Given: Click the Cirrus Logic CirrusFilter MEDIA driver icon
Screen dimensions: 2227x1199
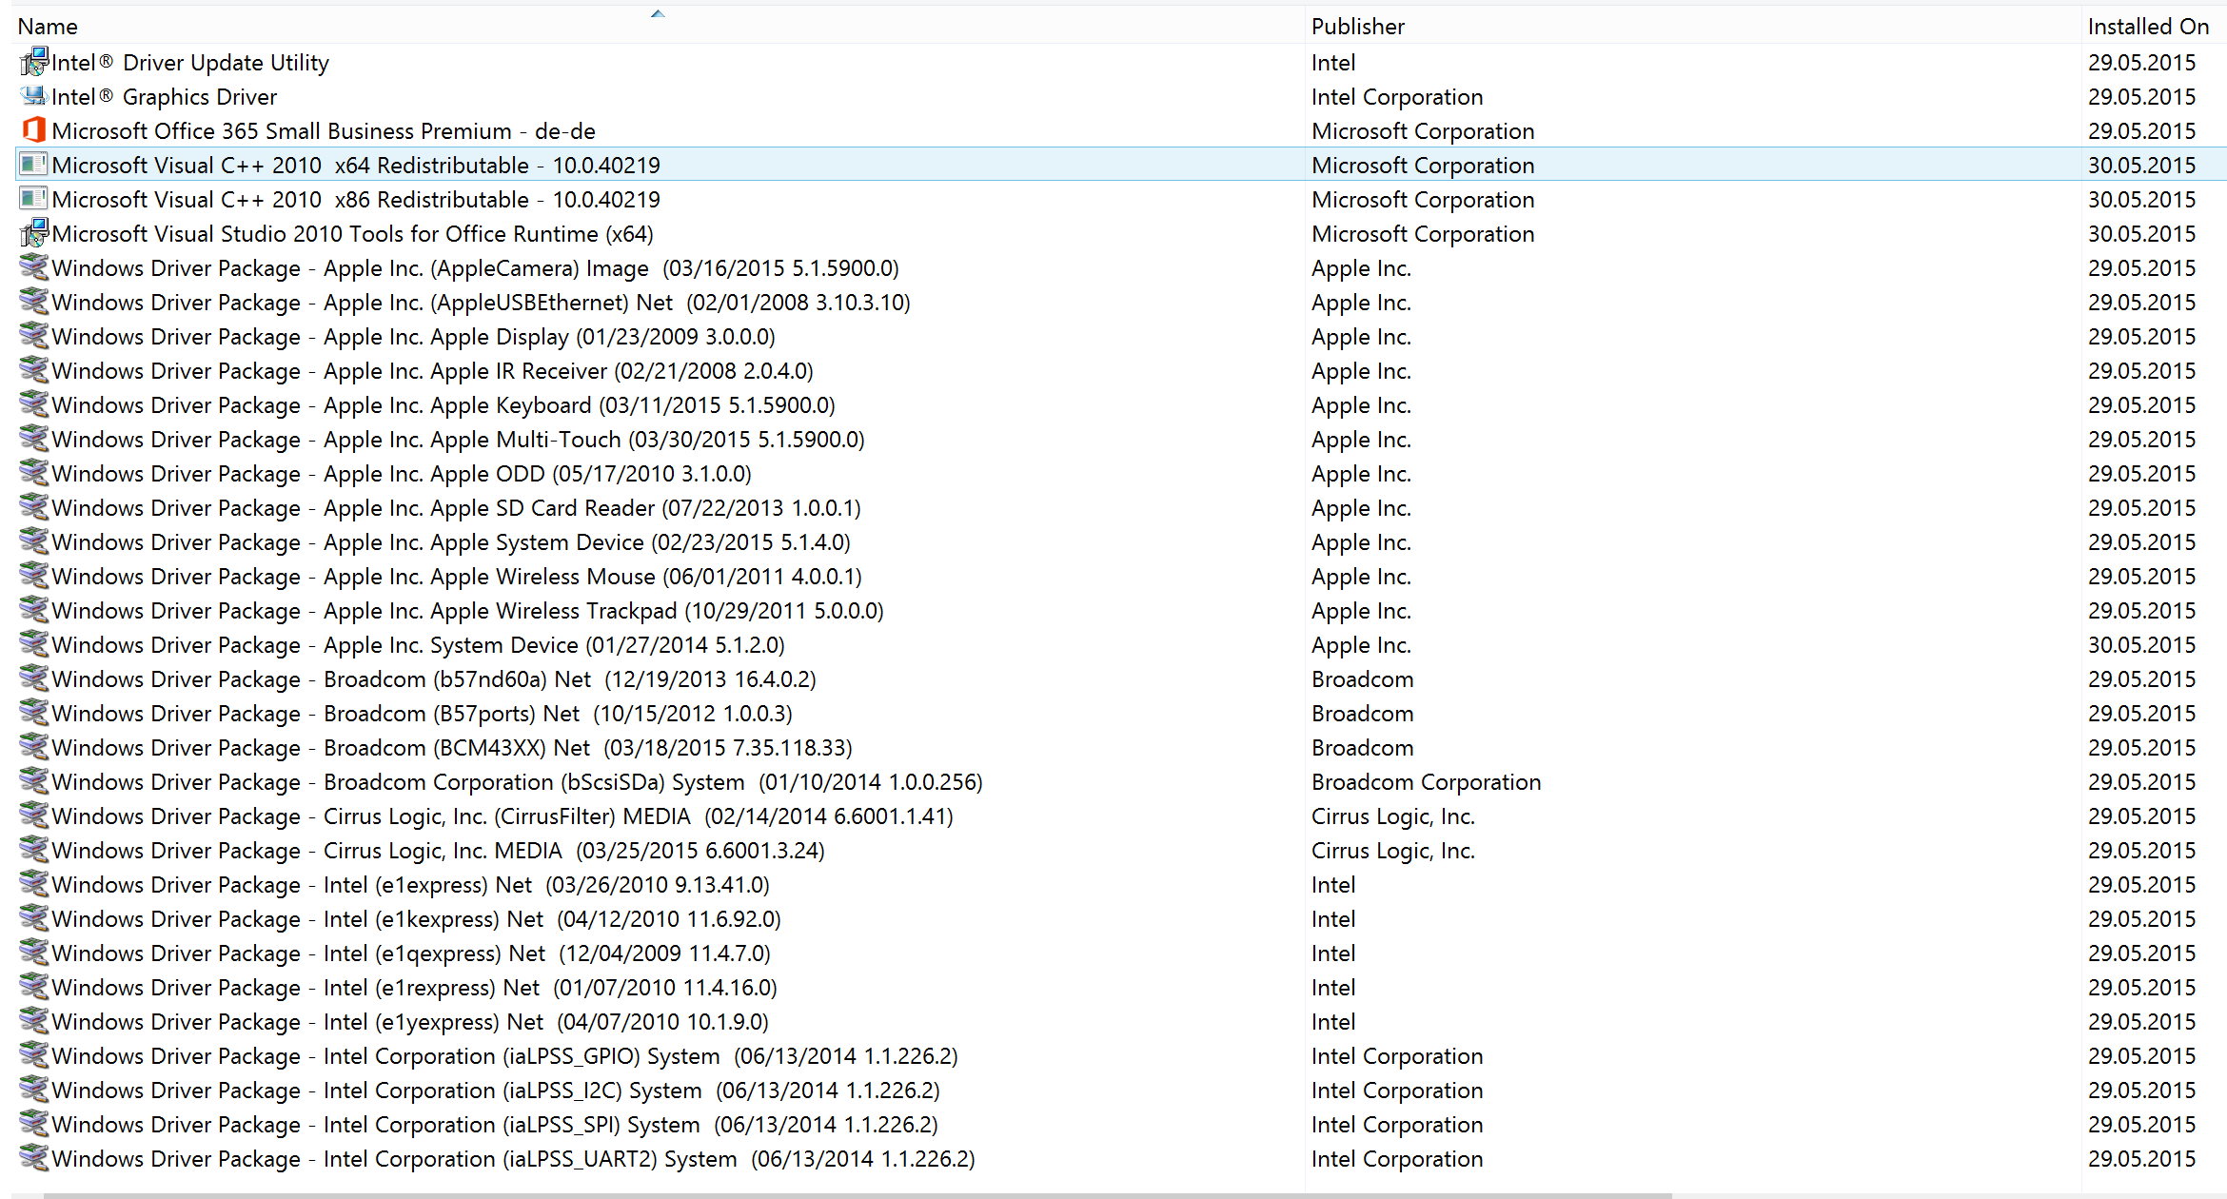Looking at the screenshot, I should point(34,816).
